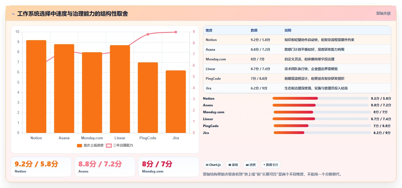402x188 pixels.
Task: Click the 双轴关联 label in header
Action: (383, 13)
